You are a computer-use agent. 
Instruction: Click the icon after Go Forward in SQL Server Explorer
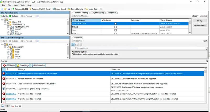(x=37, y=41)
